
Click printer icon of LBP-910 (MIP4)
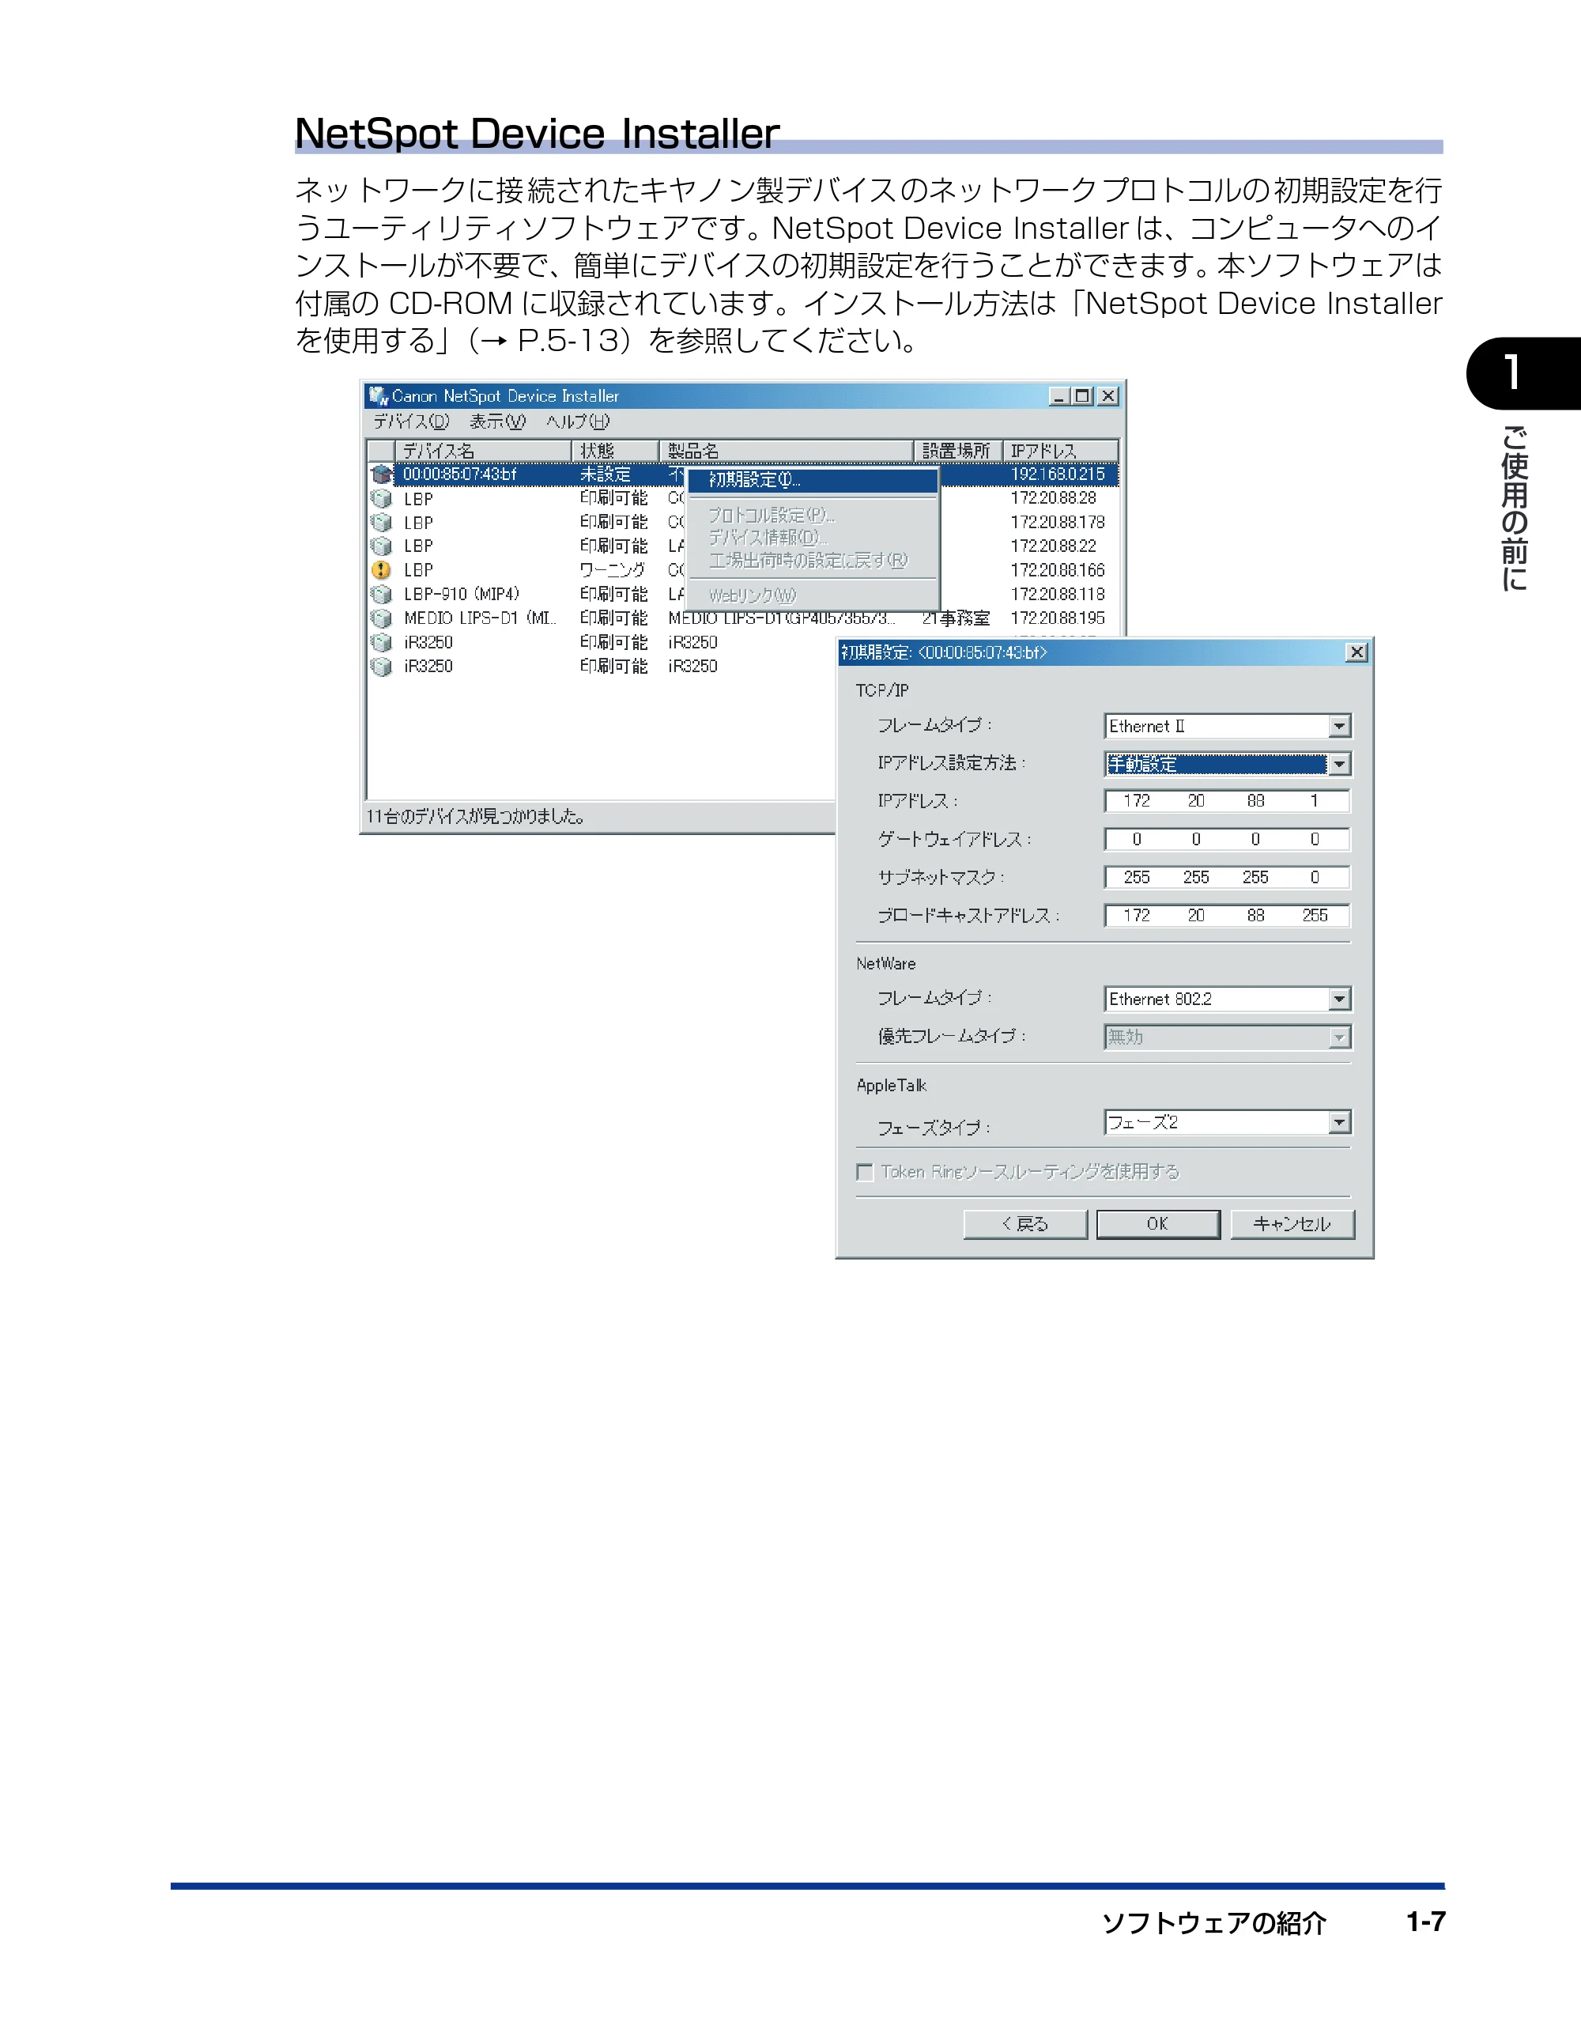(381, 594)
